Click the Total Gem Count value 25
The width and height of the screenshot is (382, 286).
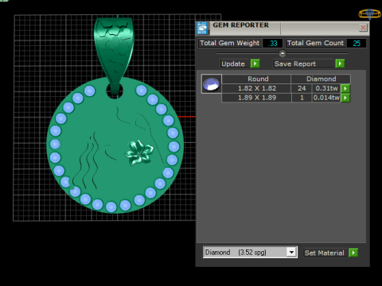pos(357,43)
